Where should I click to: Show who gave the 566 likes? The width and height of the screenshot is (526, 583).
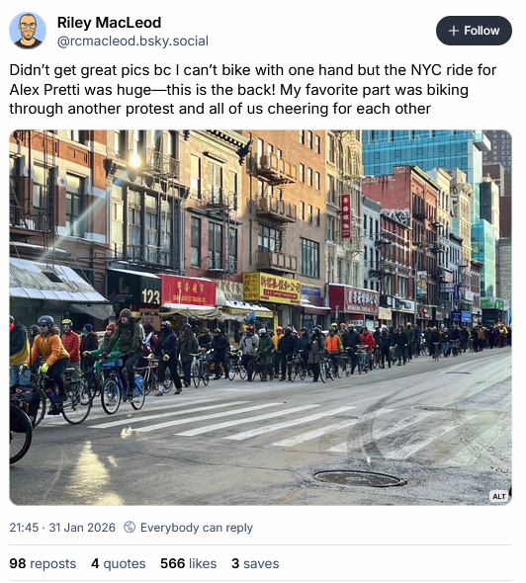(188, 563)
